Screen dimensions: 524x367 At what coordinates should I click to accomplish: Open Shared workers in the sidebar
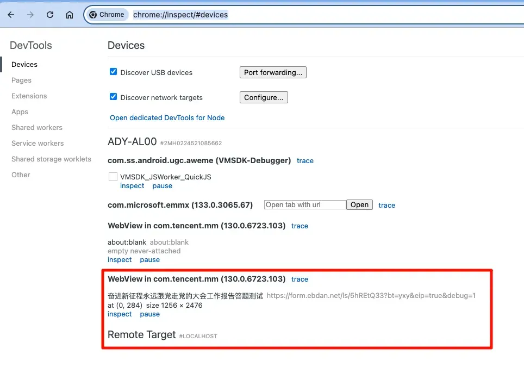click(37, 127)
